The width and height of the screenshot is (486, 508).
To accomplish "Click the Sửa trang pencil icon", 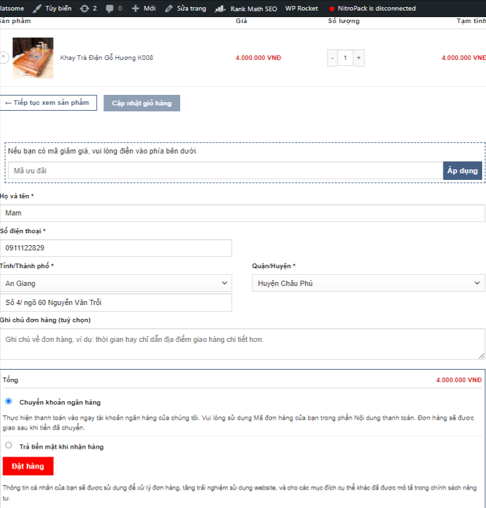I will point(169,9).
